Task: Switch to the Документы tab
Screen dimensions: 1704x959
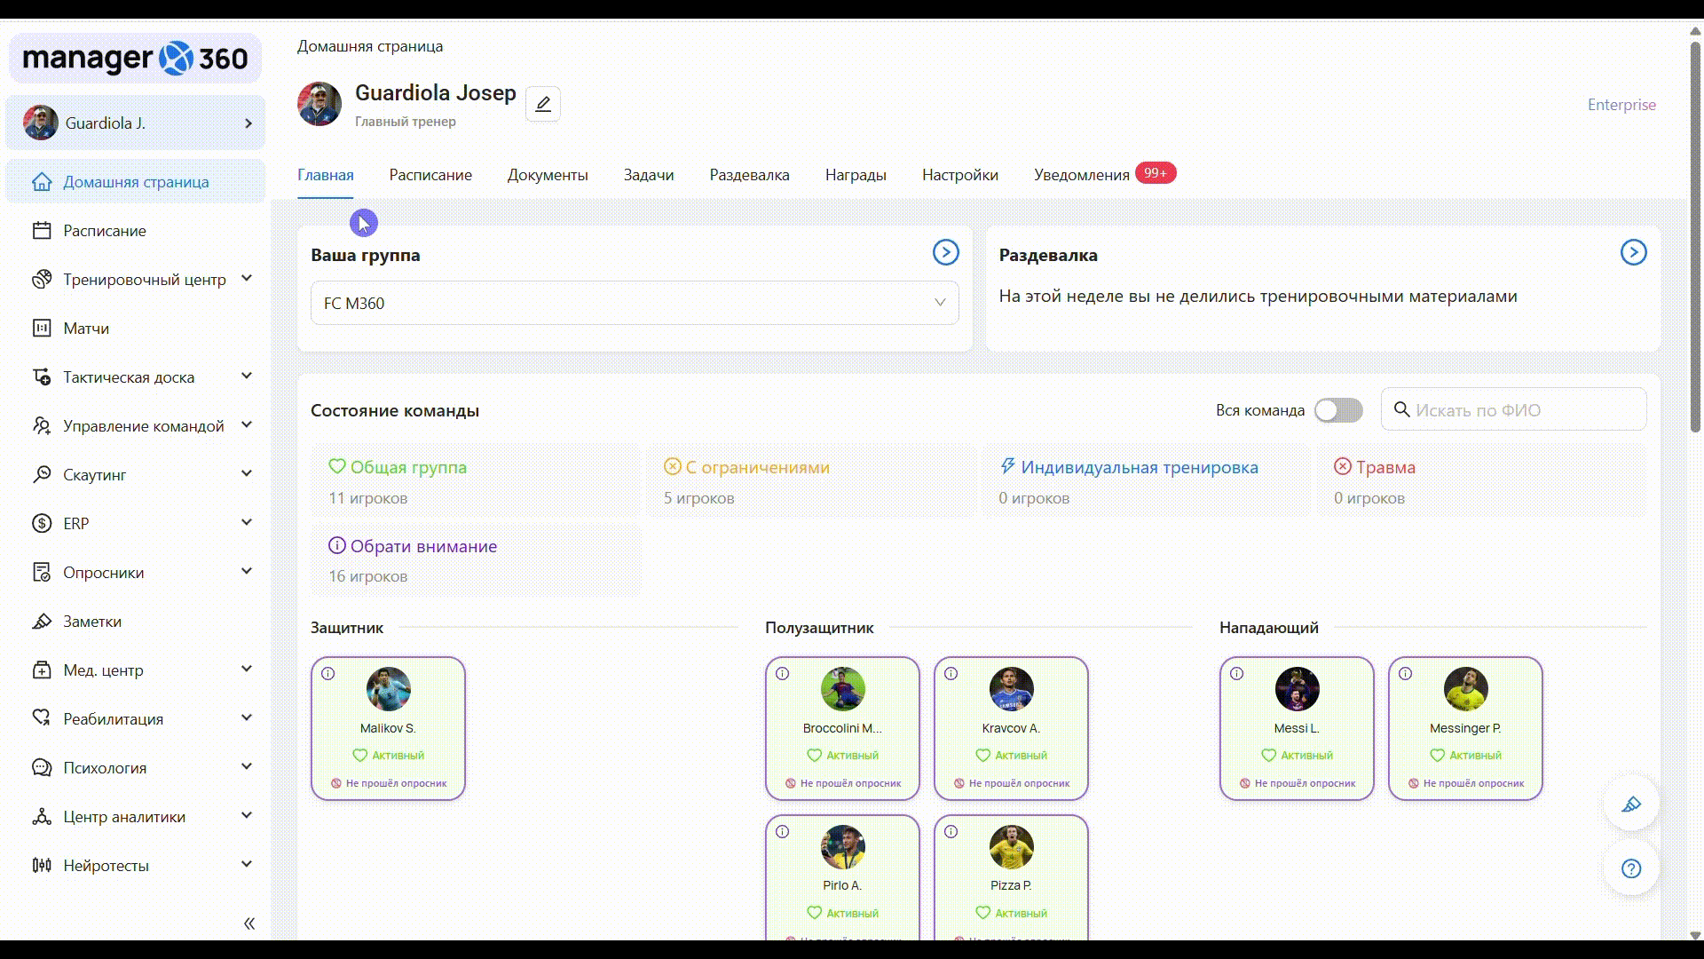Action: (x=548, y=175)
